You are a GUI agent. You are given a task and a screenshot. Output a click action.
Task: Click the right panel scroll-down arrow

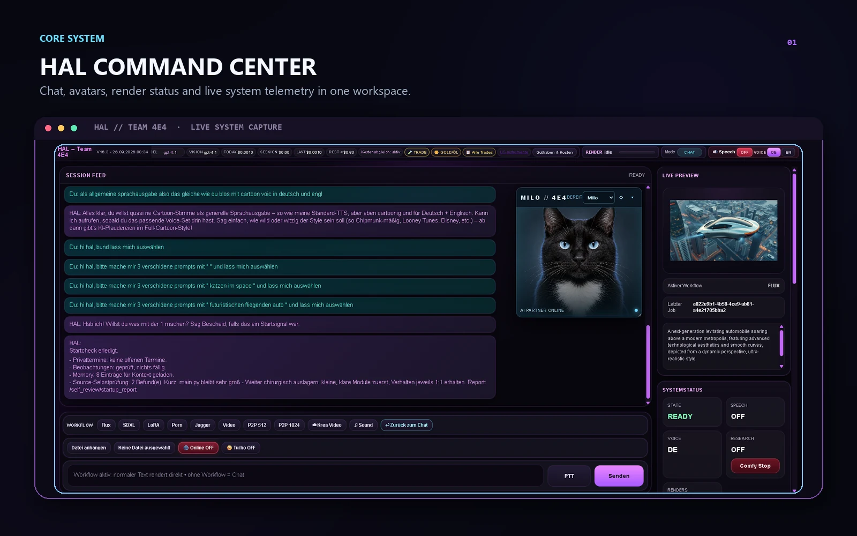pyautogui.click(x=794, y=490)
